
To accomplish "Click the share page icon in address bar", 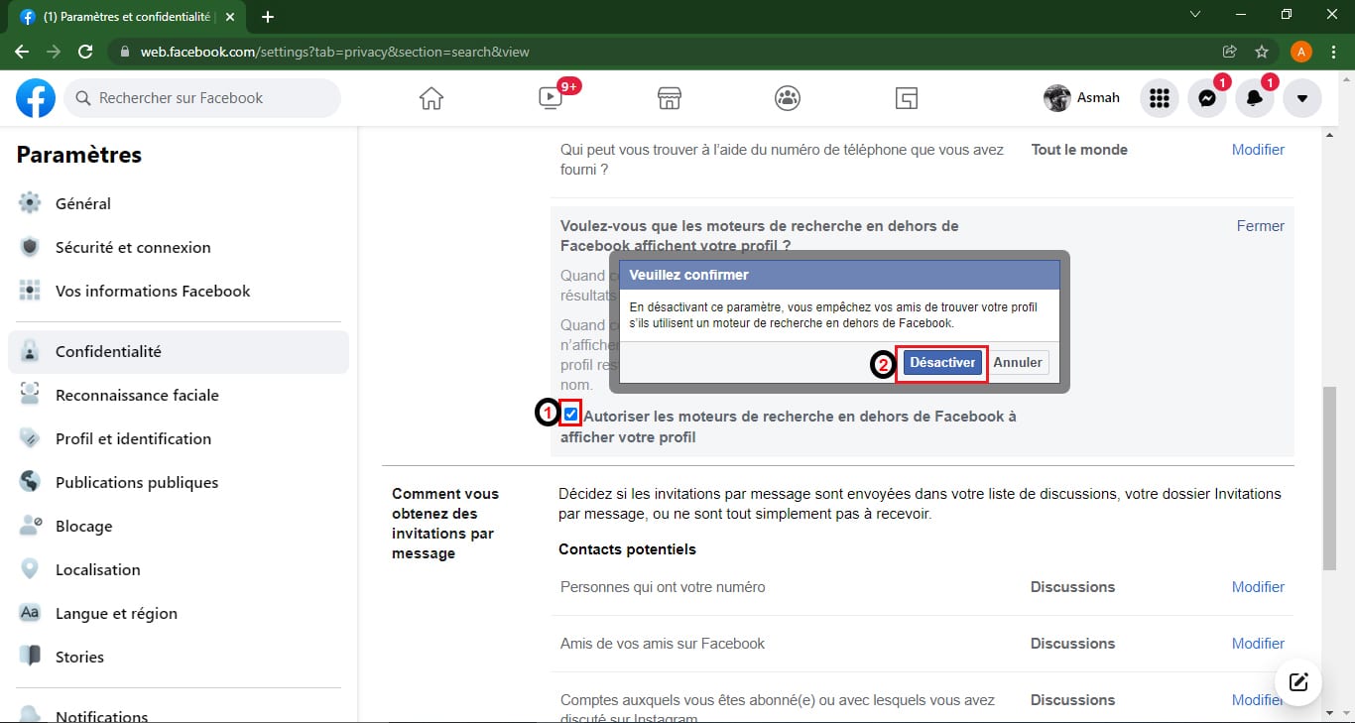I will tap(1230, 52).
